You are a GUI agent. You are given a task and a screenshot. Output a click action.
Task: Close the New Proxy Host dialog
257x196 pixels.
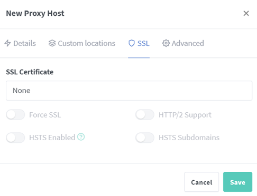(x=246, y=13)
